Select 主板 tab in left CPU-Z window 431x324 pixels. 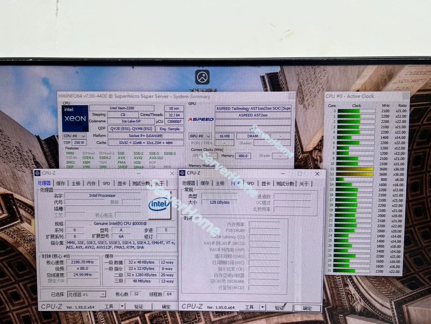[76, 184]
